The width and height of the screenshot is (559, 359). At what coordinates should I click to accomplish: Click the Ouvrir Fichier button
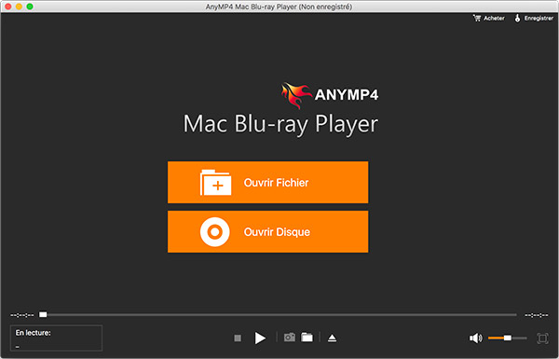pos(267,183)
